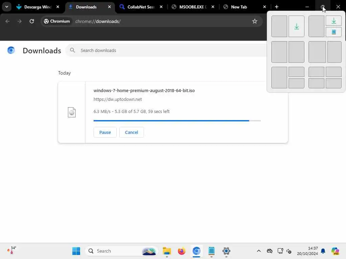The height and width of the screenshot is (259, 346).
Task: Click the network display tray icon
Action: [280, 251]
